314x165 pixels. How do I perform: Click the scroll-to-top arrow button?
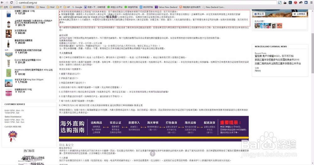(x=152, y=154)
